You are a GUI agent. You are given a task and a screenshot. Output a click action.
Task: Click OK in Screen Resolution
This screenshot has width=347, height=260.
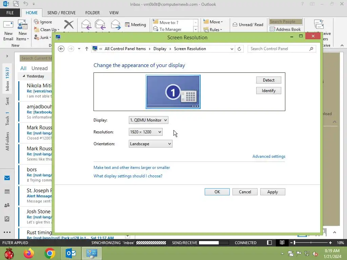[217, 192]
